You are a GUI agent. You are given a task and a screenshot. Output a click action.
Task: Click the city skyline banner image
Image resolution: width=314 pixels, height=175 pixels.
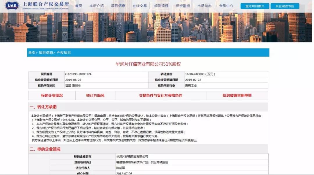(156, 27)
